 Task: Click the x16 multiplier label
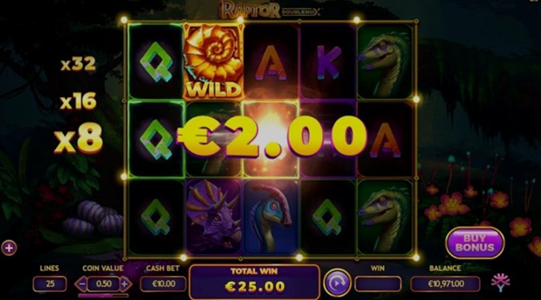click(x=78, y=102)
